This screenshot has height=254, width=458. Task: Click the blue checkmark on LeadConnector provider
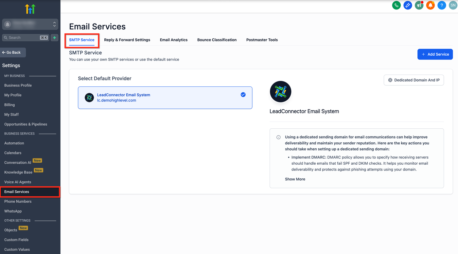[x=243, y=95]
